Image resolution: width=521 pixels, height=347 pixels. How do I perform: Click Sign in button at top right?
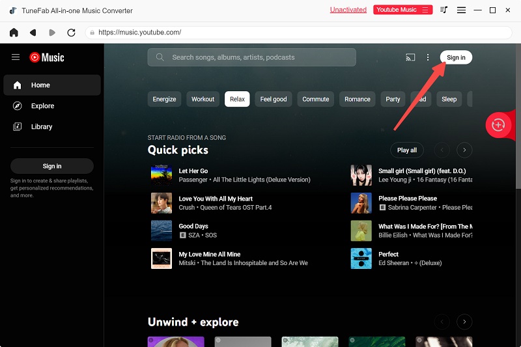click(x=456, y=57)
